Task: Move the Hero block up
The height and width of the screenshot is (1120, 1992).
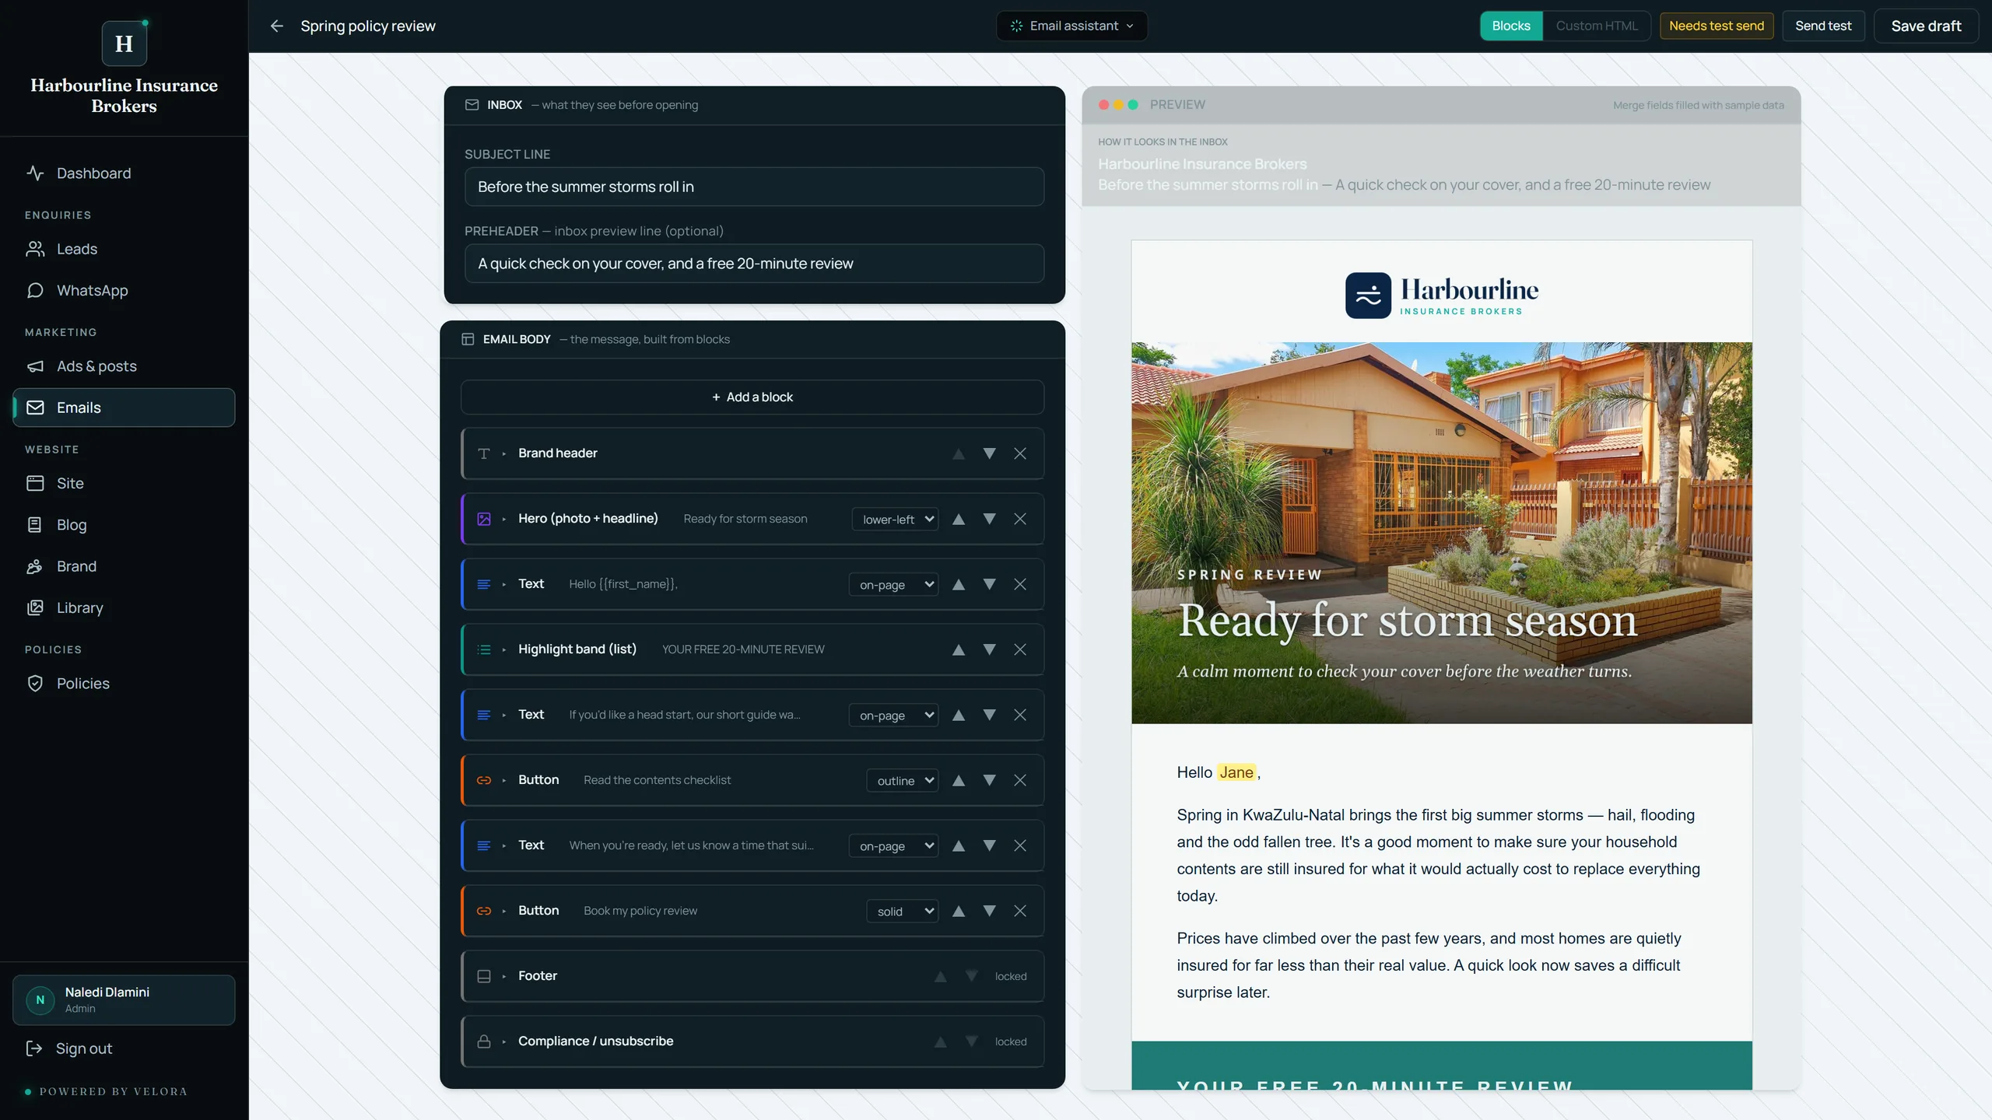Action: pyautogui.click(x=959, y=519)
